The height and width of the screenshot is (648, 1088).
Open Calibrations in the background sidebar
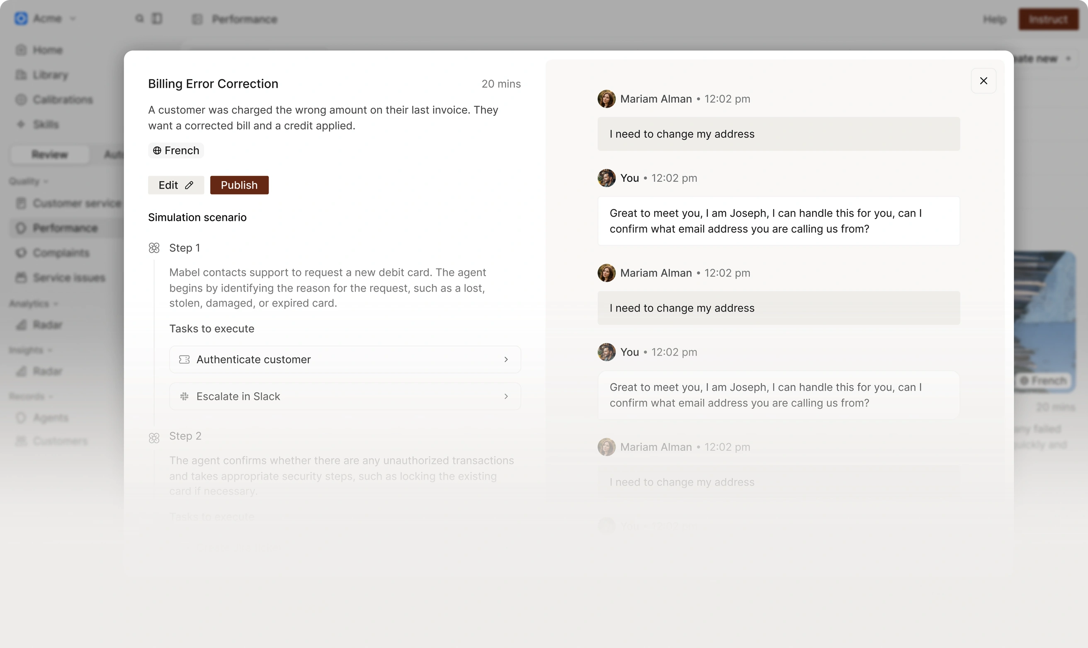point(63,99)
